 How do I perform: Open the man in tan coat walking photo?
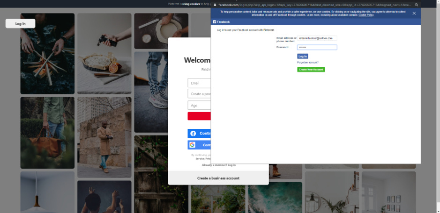[x=104, y=137]
